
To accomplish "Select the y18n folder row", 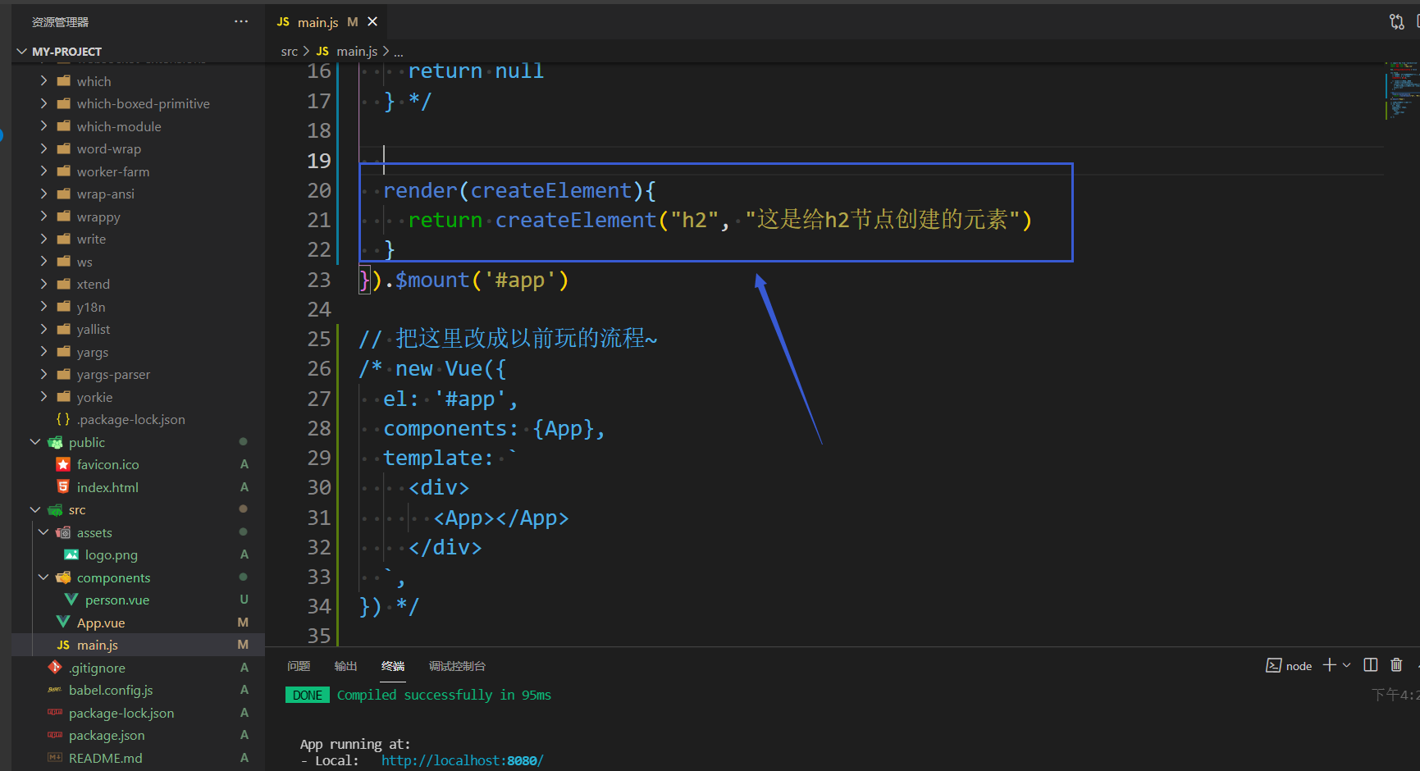I will coord(138,307).
